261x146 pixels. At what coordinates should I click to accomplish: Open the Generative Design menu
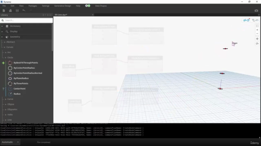(x=62, y=6)
